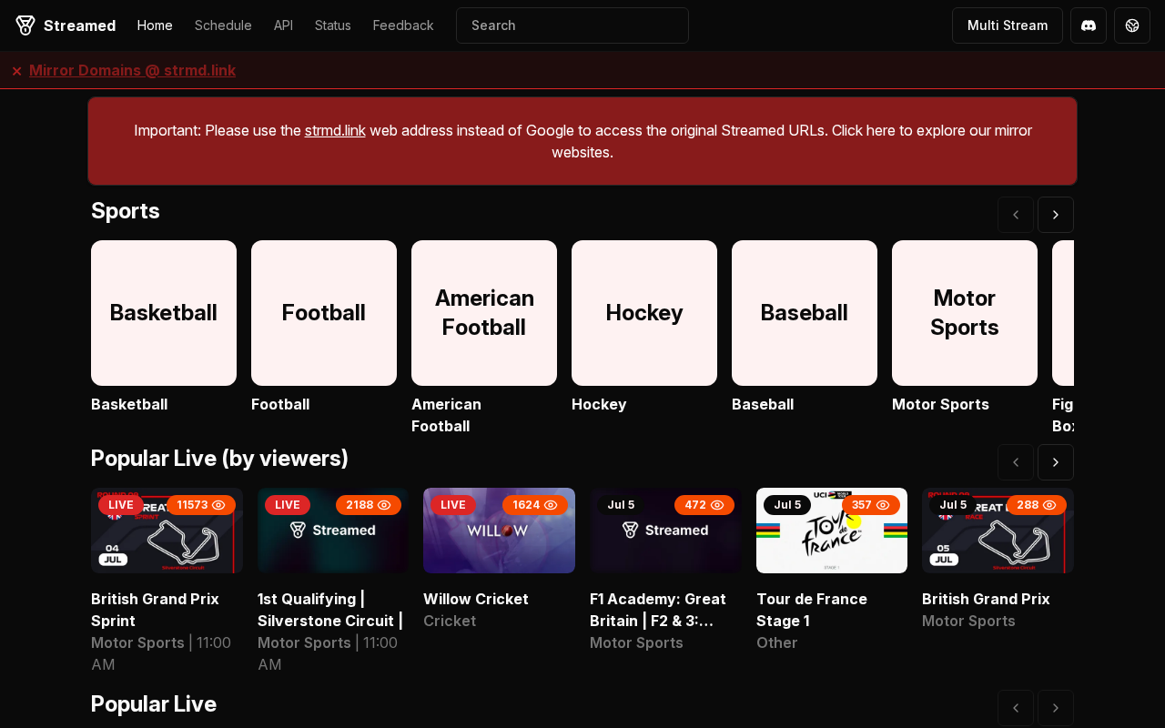Click the 288 viewers eye badge
Screen dimensions: 1165x728
1037,505
